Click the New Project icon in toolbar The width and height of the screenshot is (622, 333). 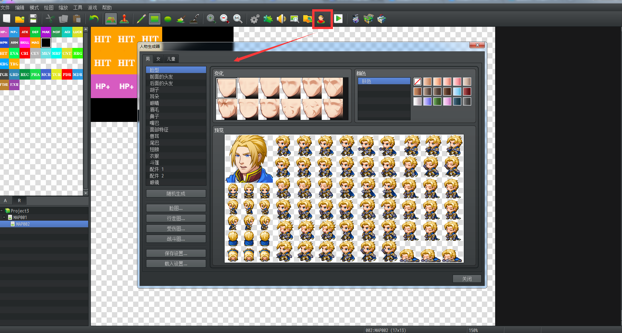tap(7, 19)
